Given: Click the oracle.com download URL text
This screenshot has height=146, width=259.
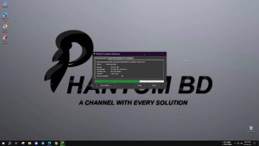Looking at the screenshot, I should coord(121,62).
